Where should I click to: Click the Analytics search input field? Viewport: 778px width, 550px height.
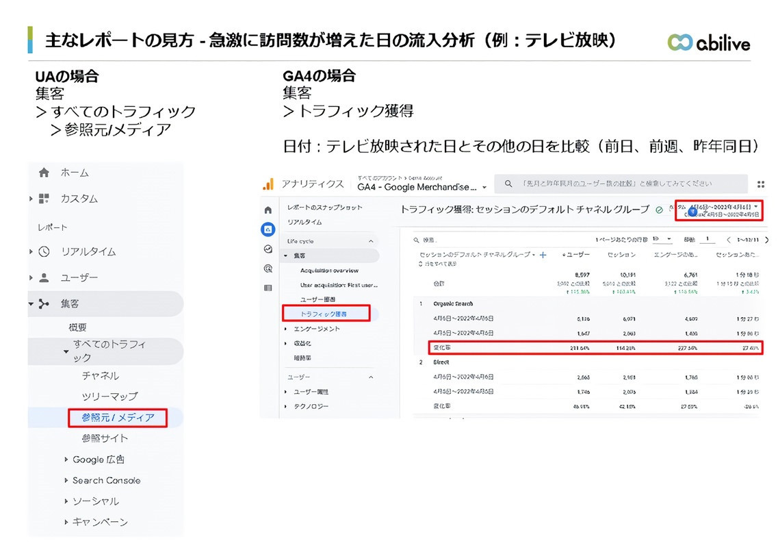(x=623, y=184)
